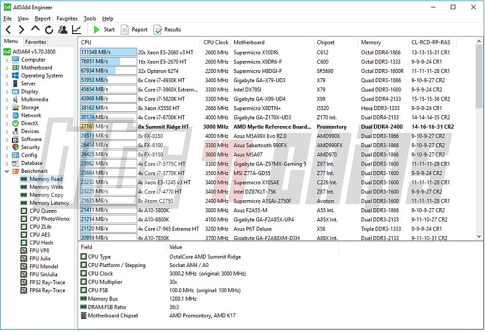
Task: Click the results list scroll down arrow
Action: pyautogui.click(x=479, y=237)
